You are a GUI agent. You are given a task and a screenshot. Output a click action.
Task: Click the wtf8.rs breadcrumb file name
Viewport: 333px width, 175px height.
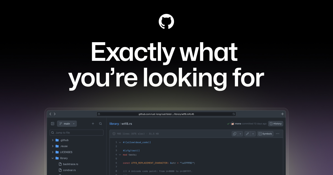[x=127, y=124]
